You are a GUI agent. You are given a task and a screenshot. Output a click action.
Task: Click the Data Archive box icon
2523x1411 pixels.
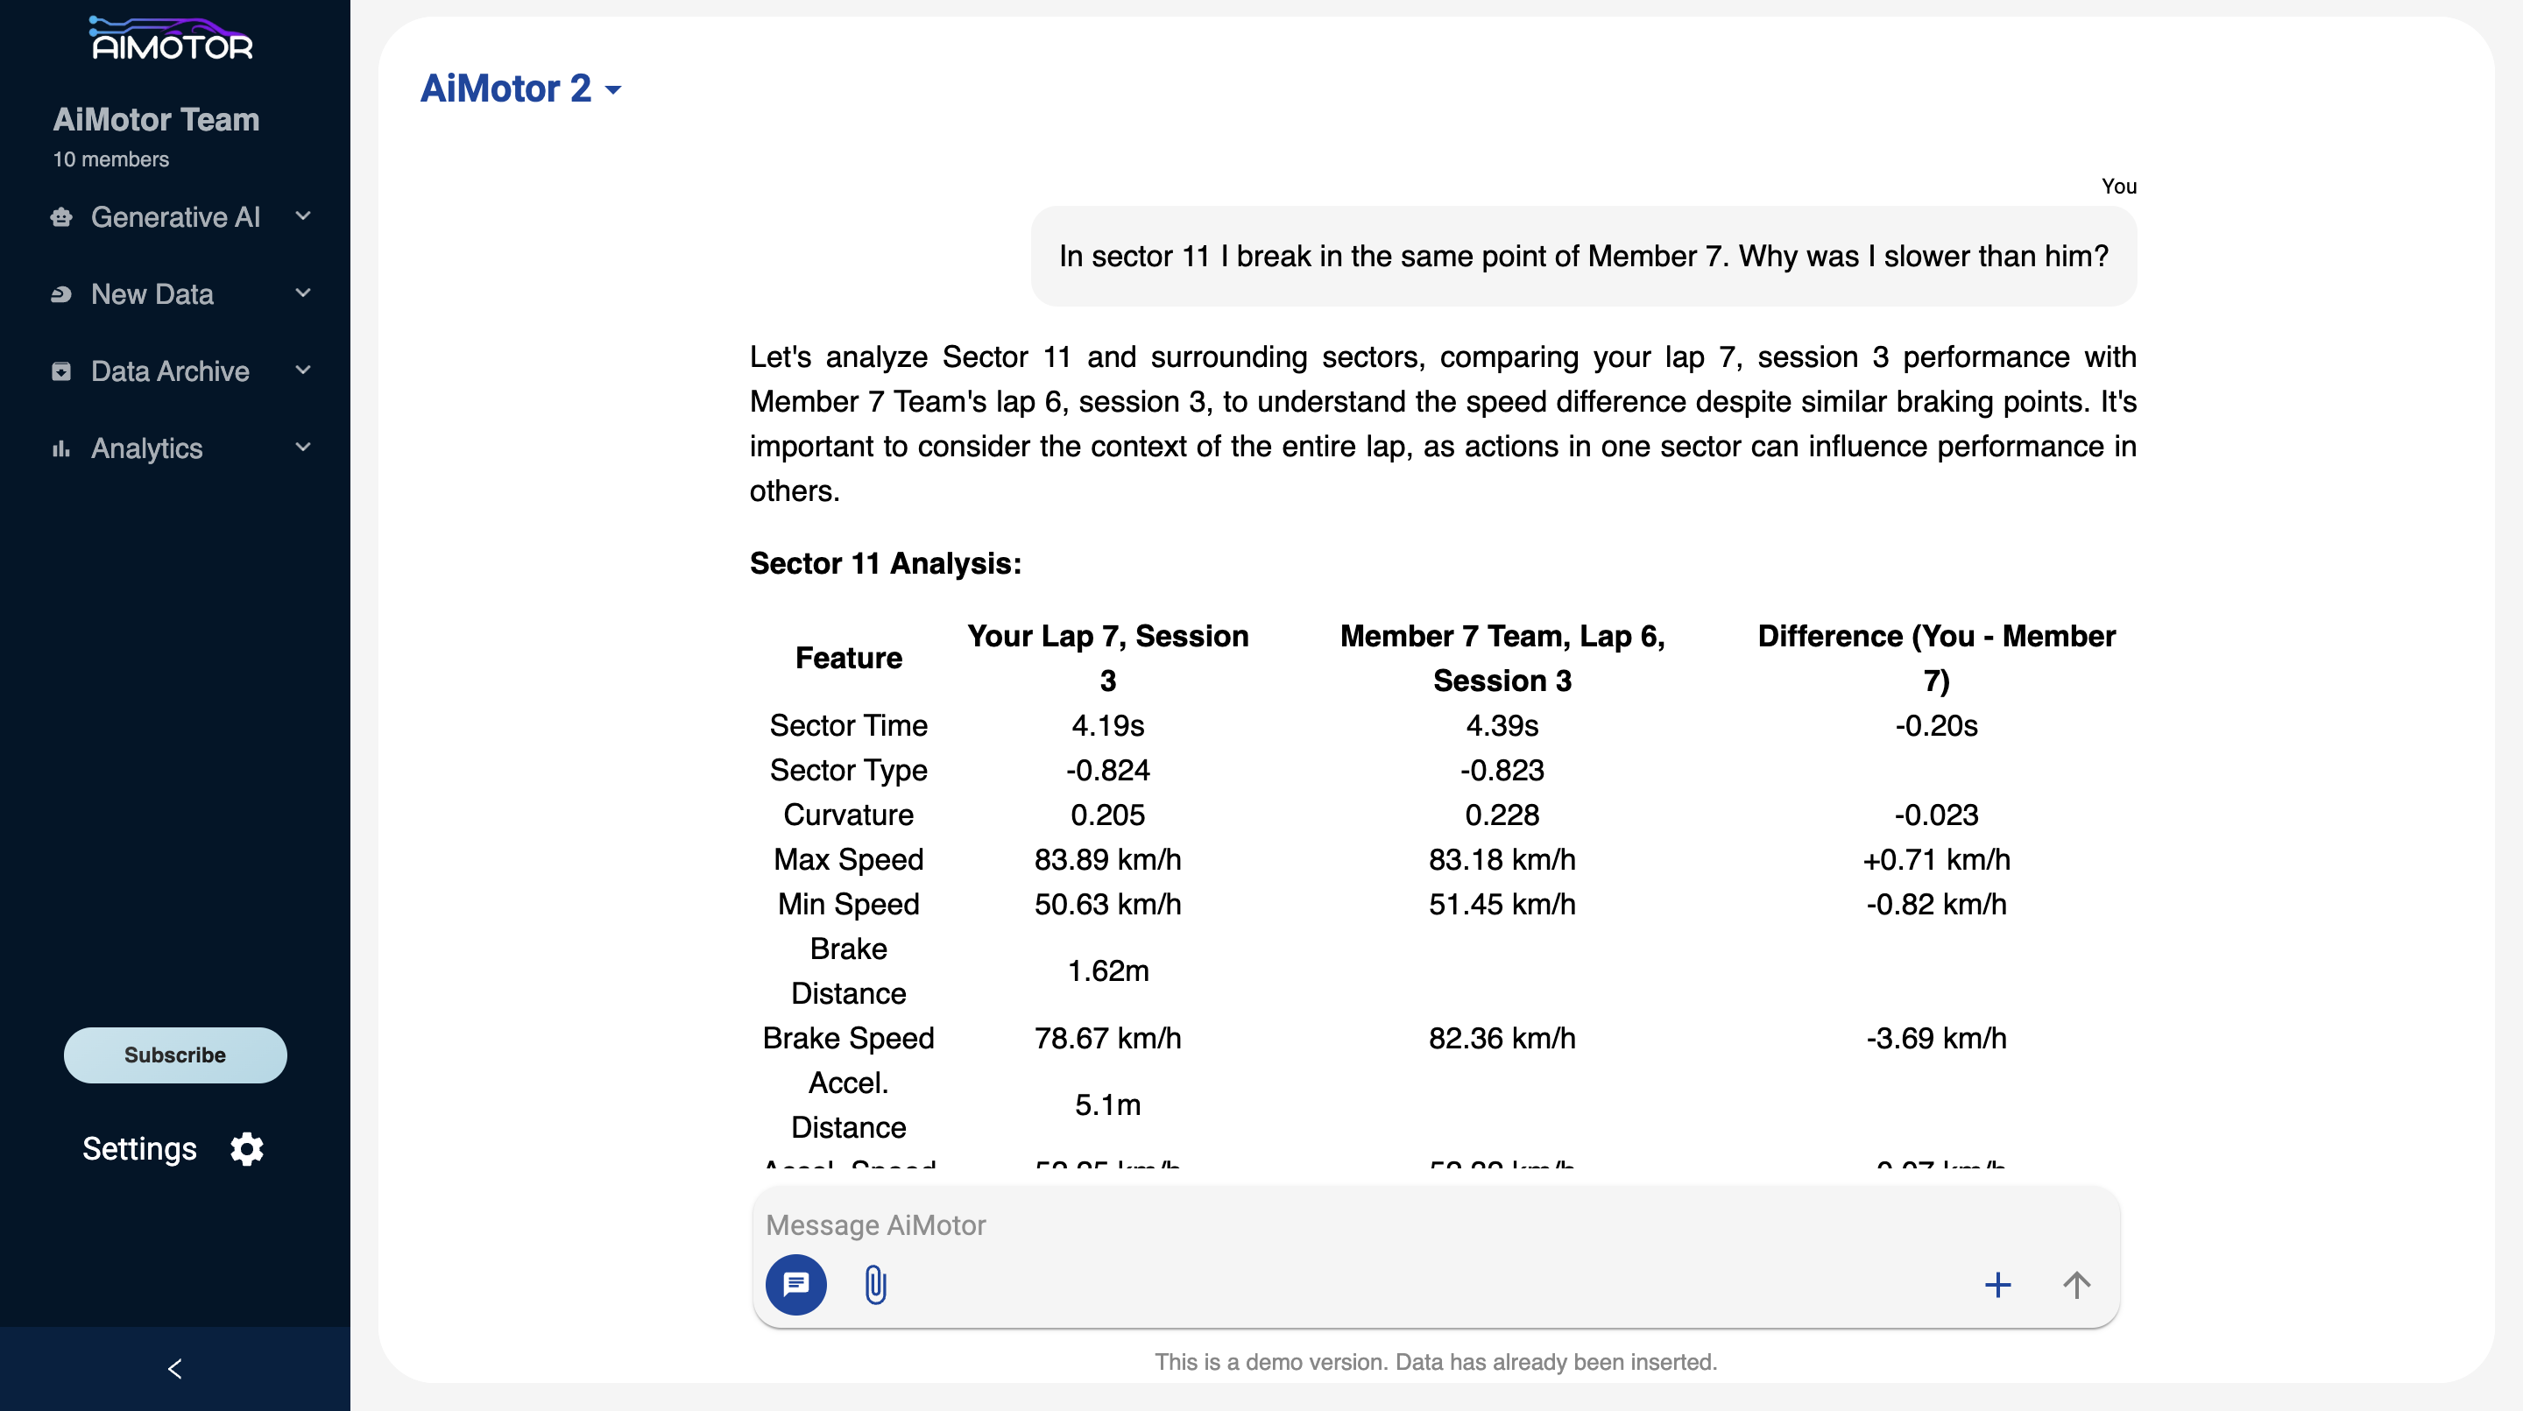coord(61,371)
